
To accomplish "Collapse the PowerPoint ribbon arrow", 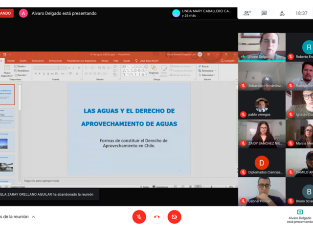I will tap(237, 79).
